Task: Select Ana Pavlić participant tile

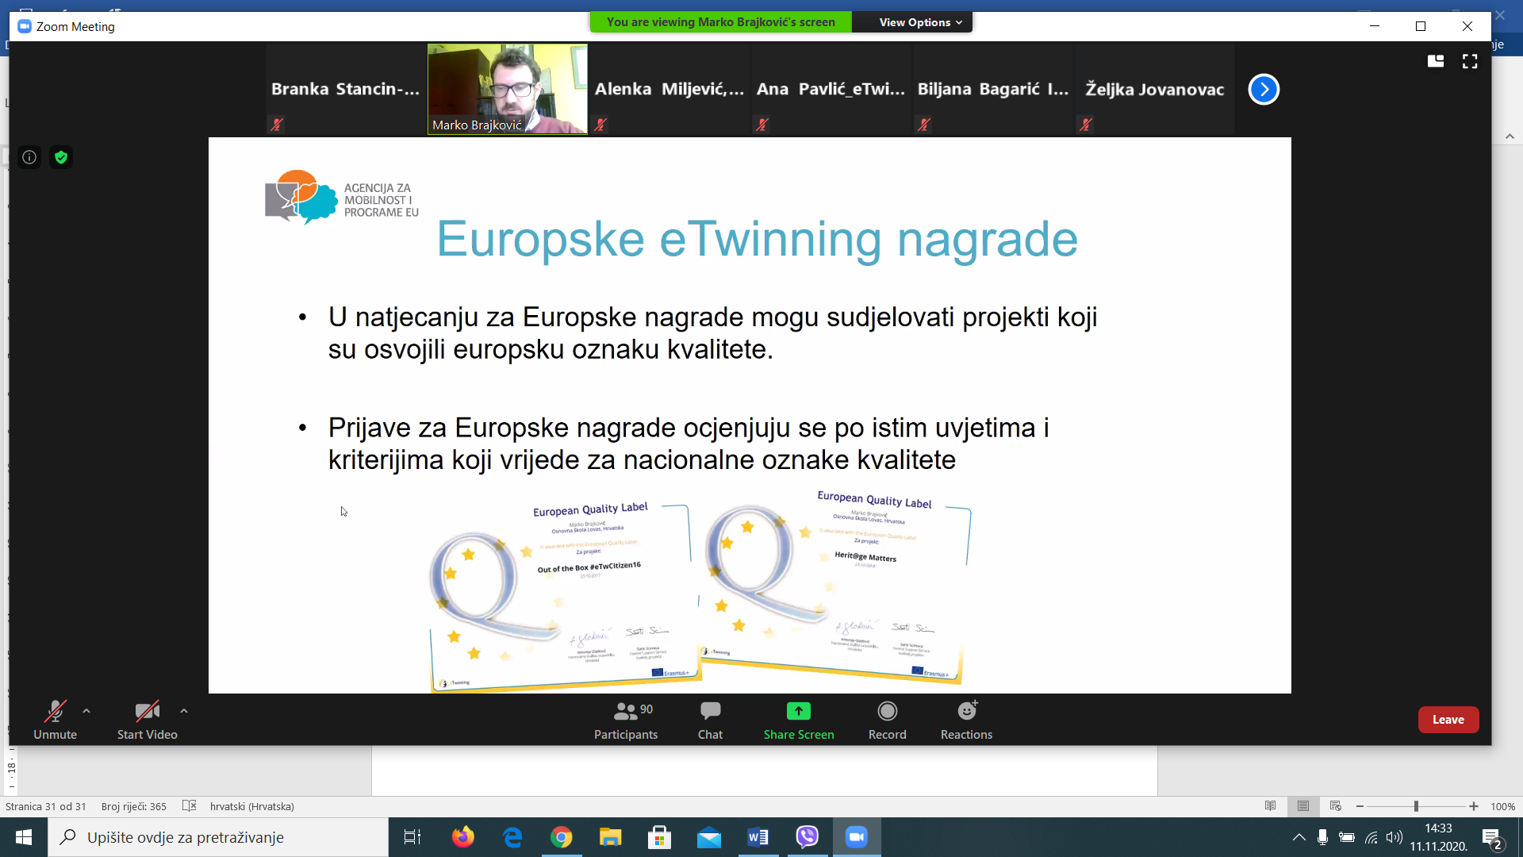Action: pos(831,89)
